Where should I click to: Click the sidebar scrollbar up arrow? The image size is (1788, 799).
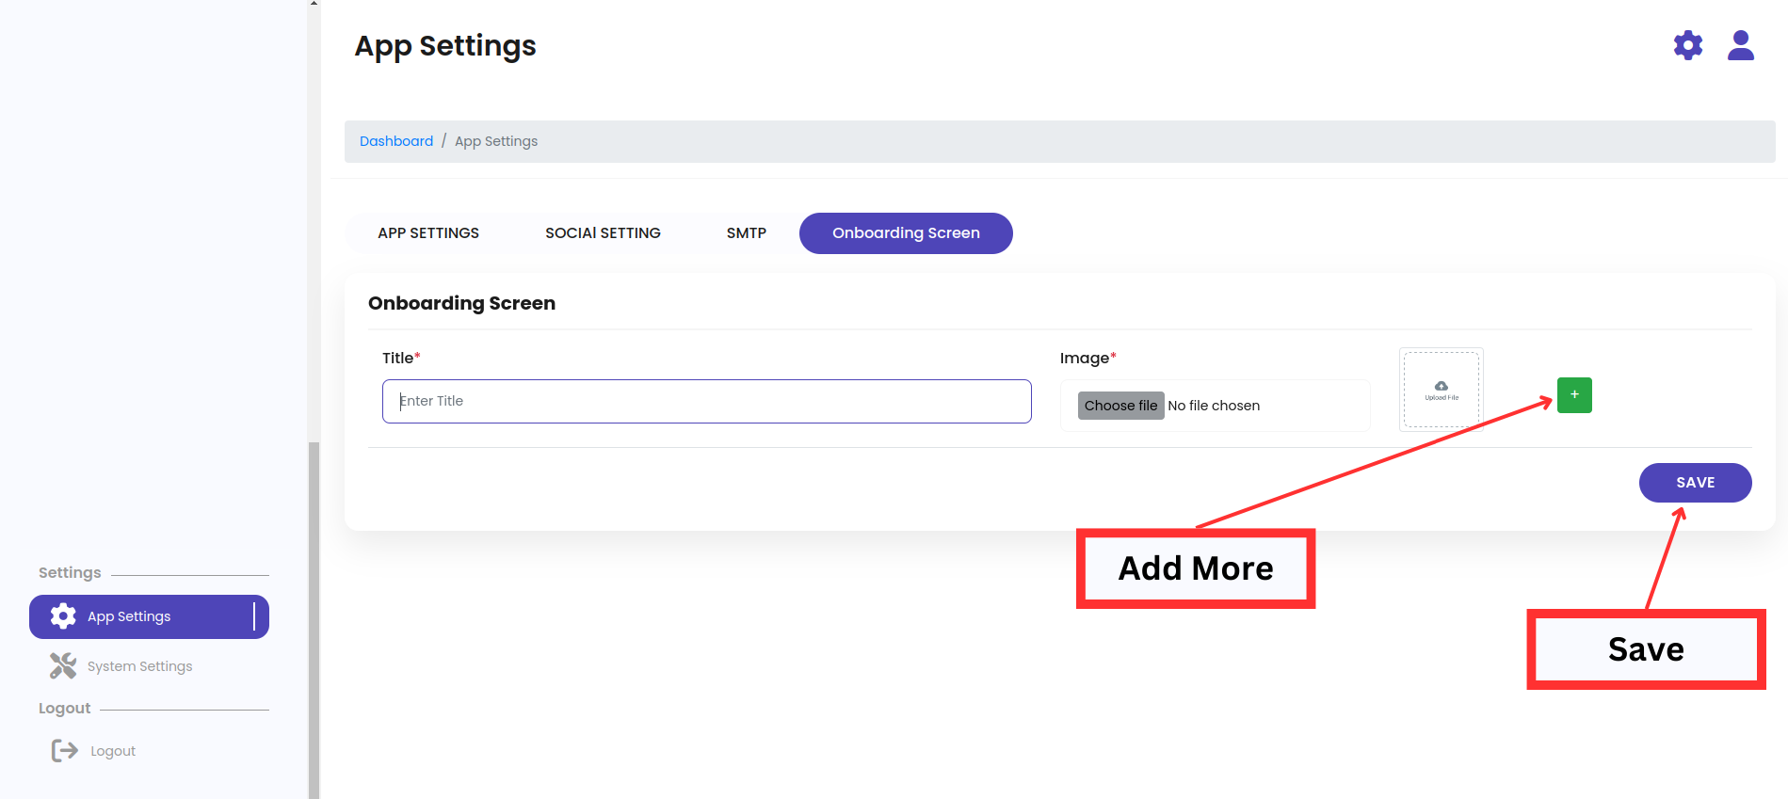tap(314, 4)
